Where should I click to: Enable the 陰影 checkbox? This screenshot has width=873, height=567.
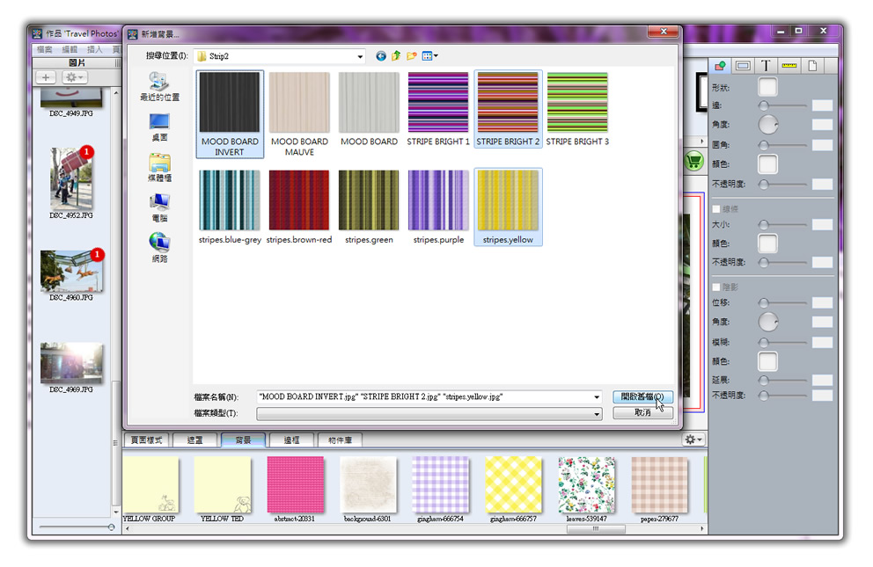[x=715, y=287]
